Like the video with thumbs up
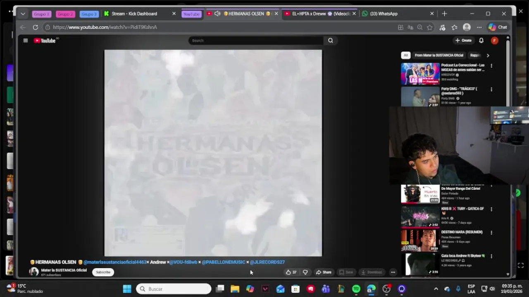This screenshot has height=297, width=529. [x=291, y=272]
